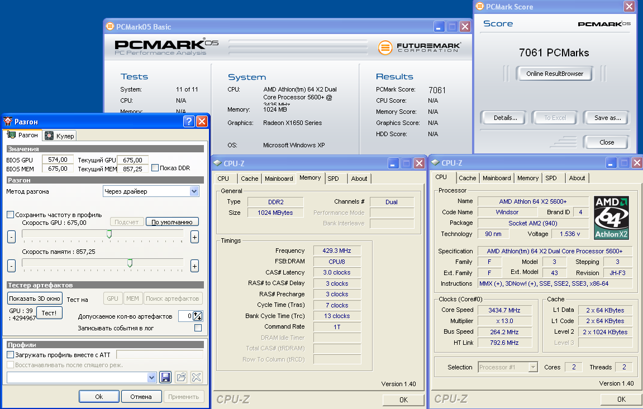This screenshot has height=409, width=643.
Task: Select the Разгон tab
Action: [22, 134]
